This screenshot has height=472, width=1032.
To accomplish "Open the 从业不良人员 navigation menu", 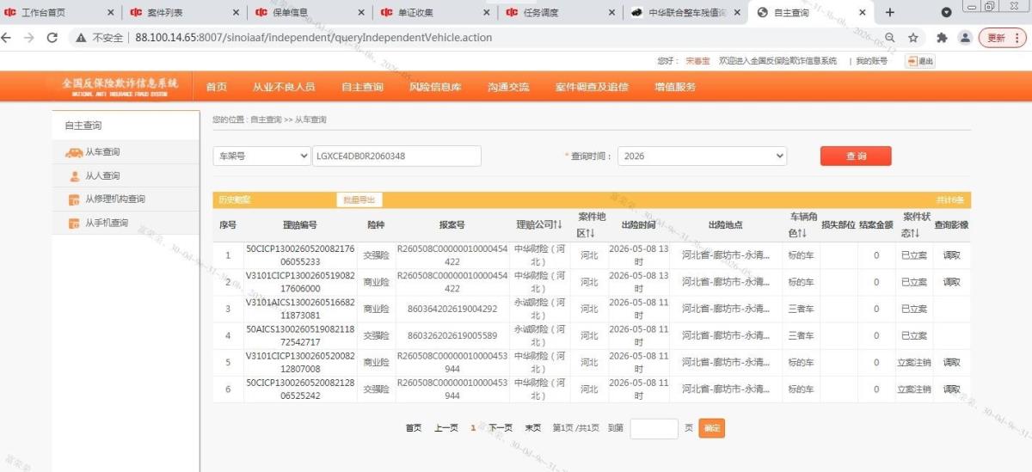I will (284, 87).
